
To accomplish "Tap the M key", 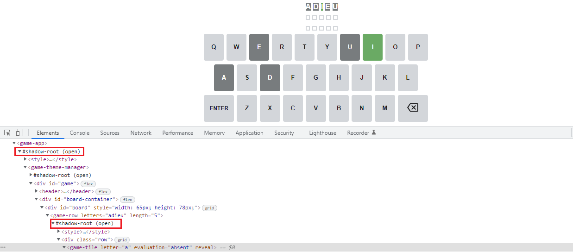I will click(x=384, y=108).
